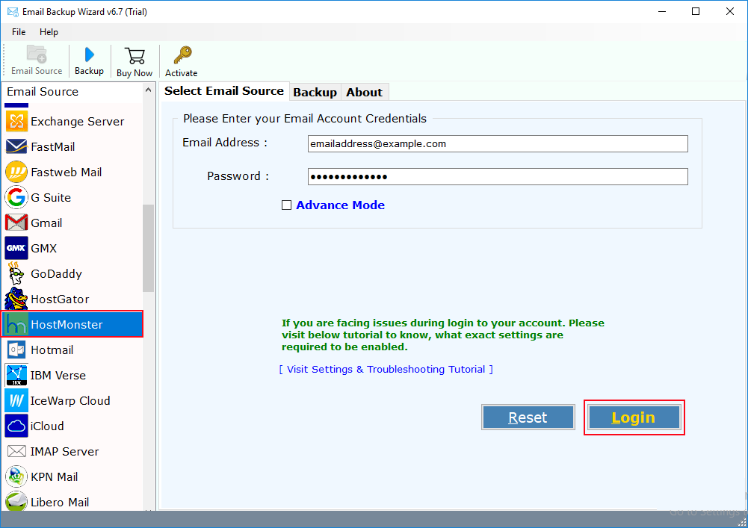748x528 pixels.
Task: Enable the Advance Mode checkbox
Action: click(286, 205)
